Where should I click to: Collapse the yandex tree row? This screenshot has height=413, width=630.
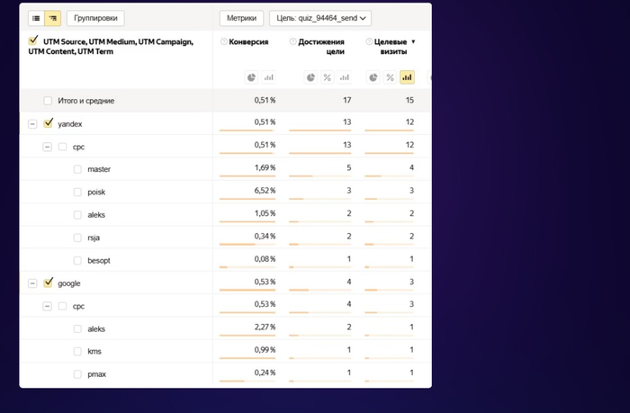point(32,124)
